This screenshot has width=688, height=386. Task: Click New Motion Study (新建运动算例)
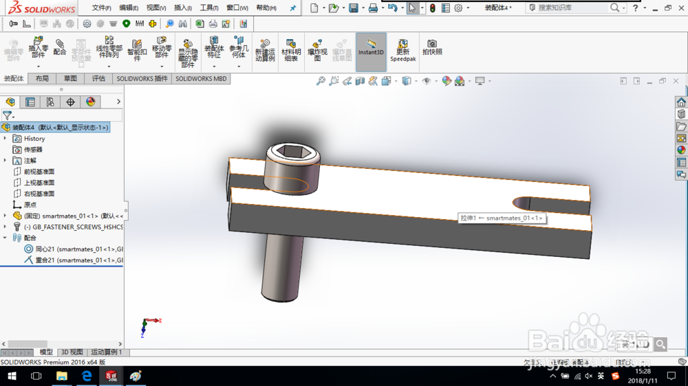point(265,50)
